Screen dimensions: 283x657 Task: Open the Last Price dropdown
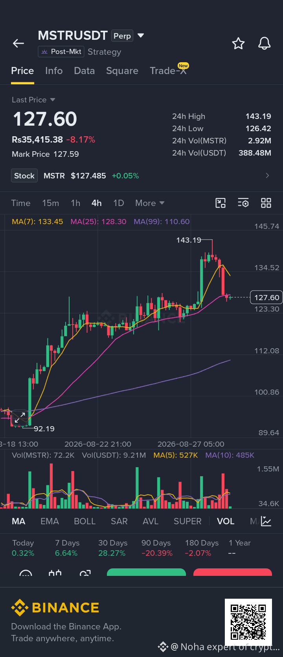tap(33, 100)
